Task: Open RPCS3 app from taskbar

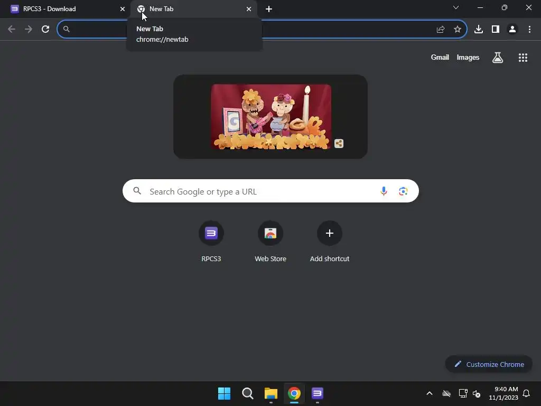Action: pos(318,393)
